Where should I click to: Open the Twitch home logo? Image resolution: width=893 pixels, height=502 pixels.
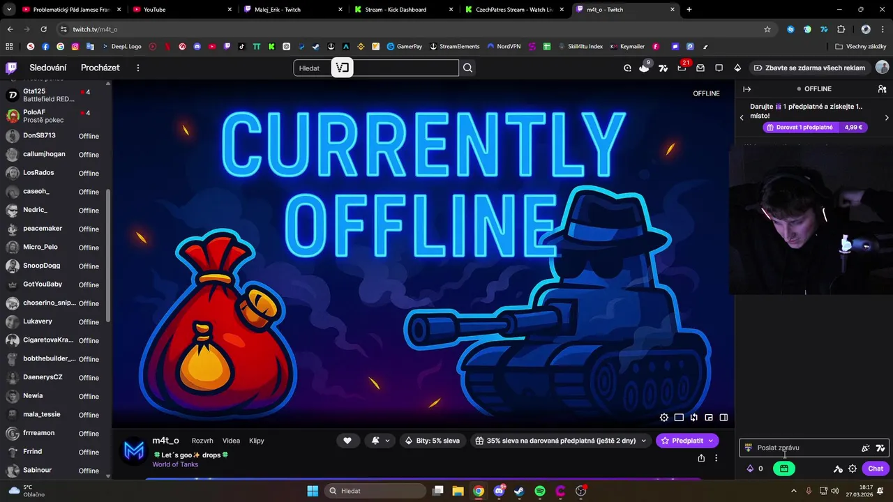[11, 68]
